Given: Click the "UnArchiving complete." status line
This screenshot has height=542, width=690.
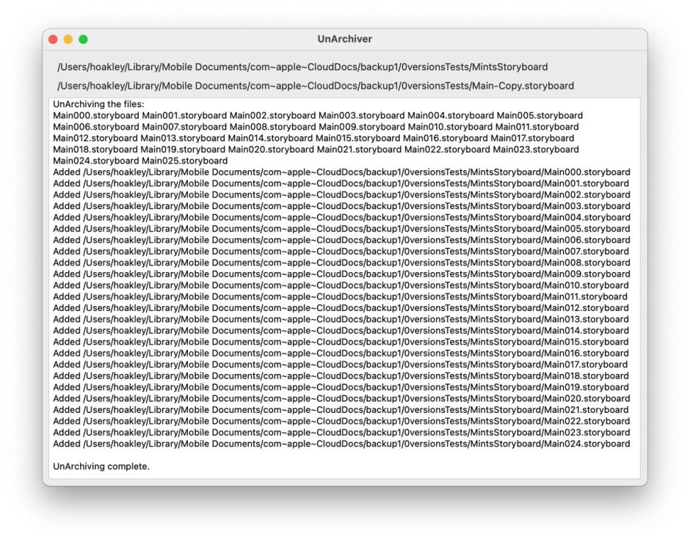Looking at the screenshot, I should [x=101, y=466].
